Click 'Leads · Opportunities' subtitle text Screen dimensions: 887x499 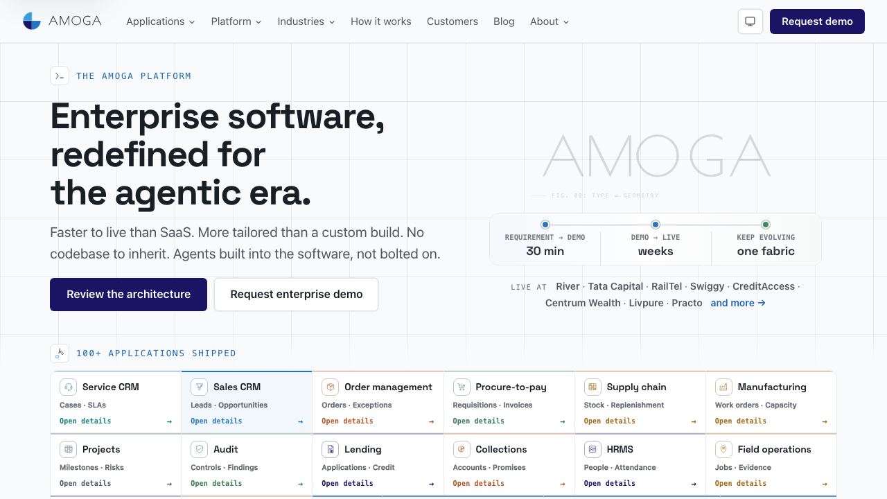point(229,405)
